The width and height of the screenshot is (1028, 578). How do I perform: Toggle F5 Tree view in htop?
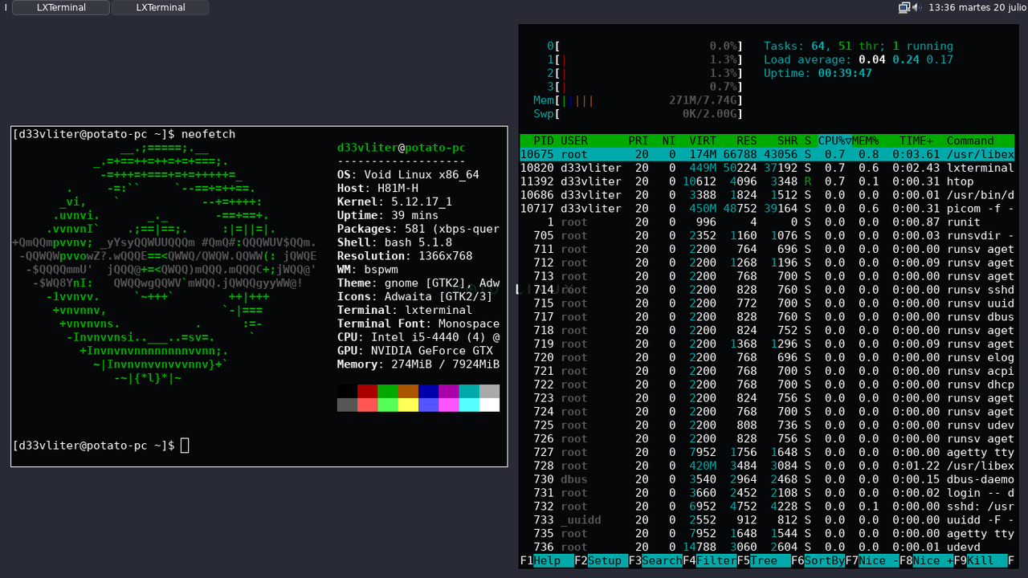pyautogui.click(x=764, y=560)
